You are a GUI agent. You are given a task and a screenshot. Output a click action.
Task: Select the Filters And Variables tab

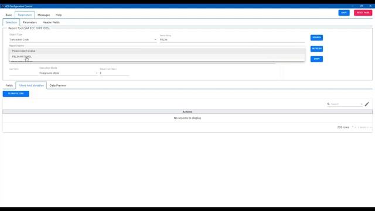(x=31, y=86)
